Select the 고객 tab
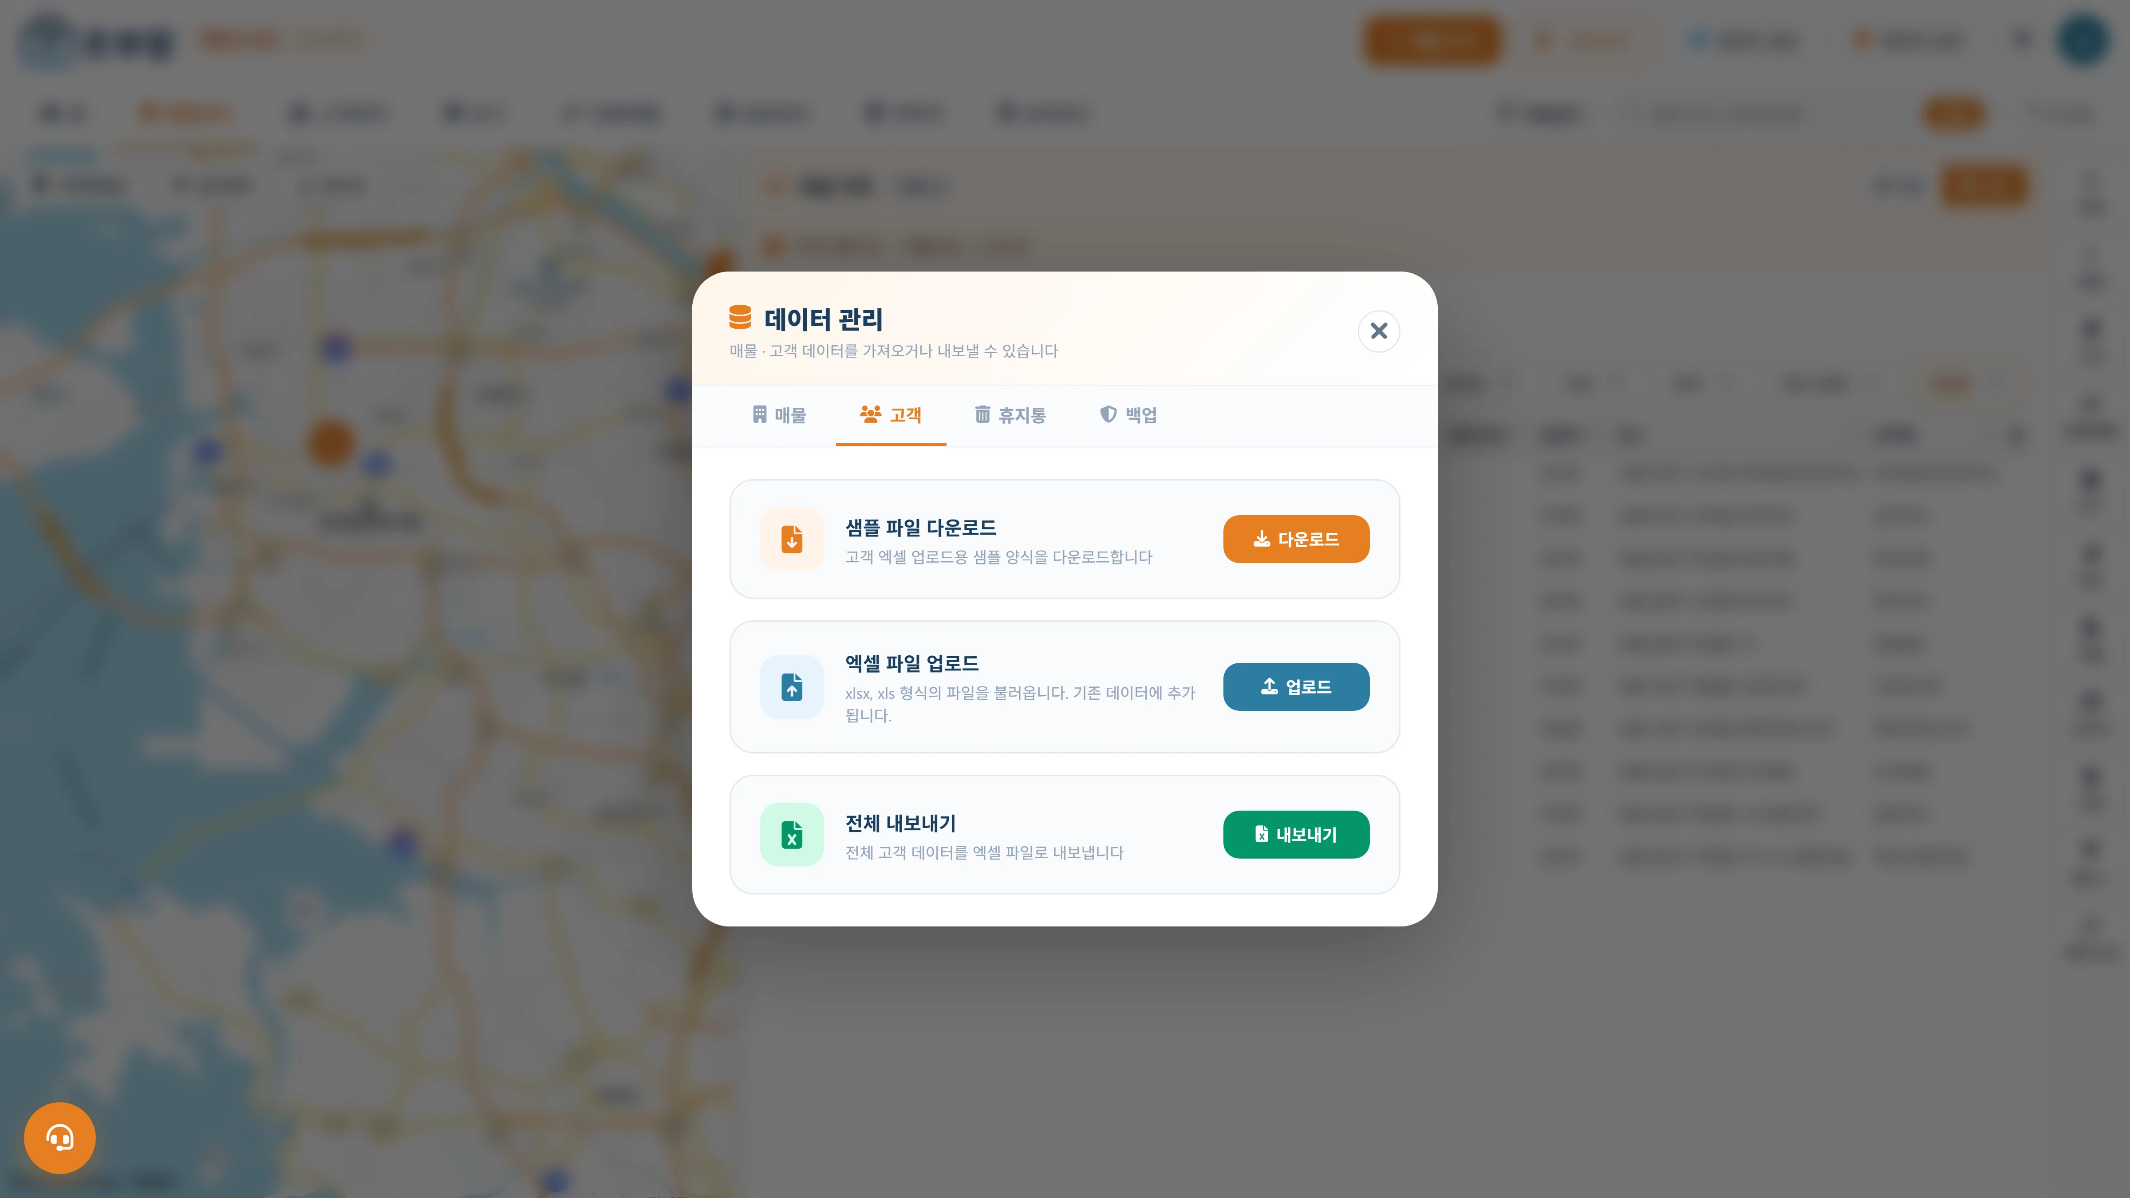 click(x=891, y=415)
